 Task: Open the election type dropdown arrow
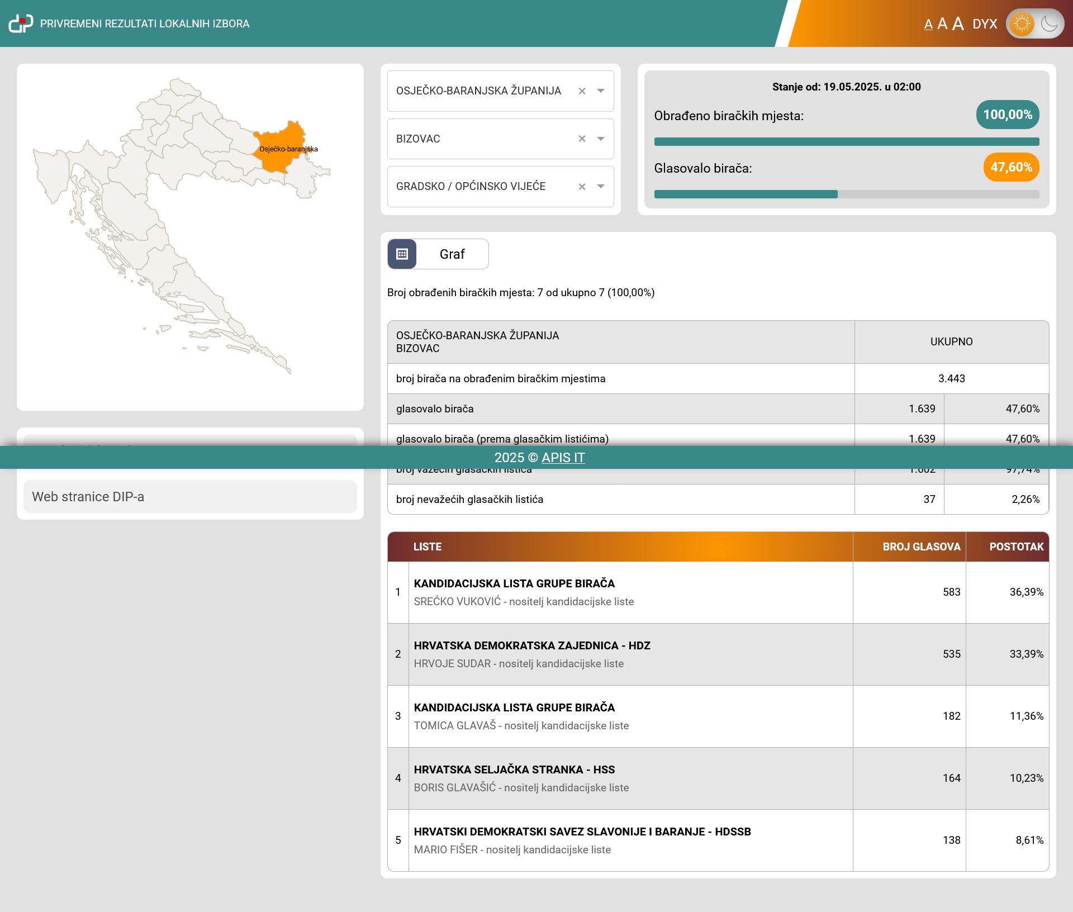(601, 187)
